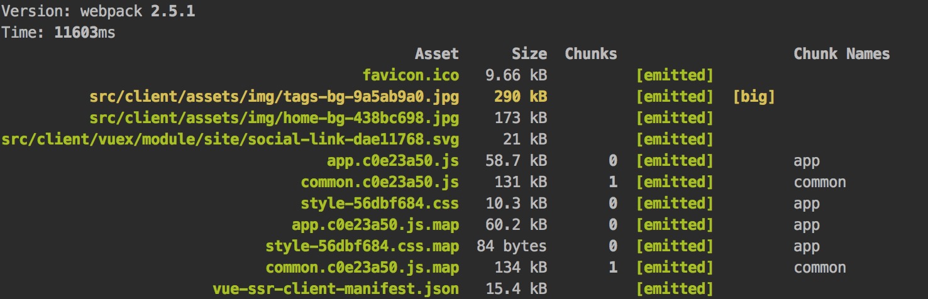Click the app.c0e23a50.js filename
This screenshot has width=928, height=299.
point(392,161)
